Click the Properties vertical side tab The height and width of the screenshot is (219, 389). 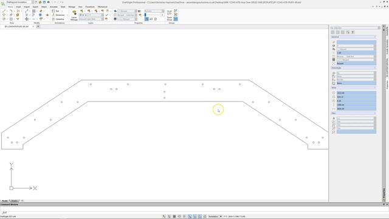pyautogui.click(x=387, y=85)
